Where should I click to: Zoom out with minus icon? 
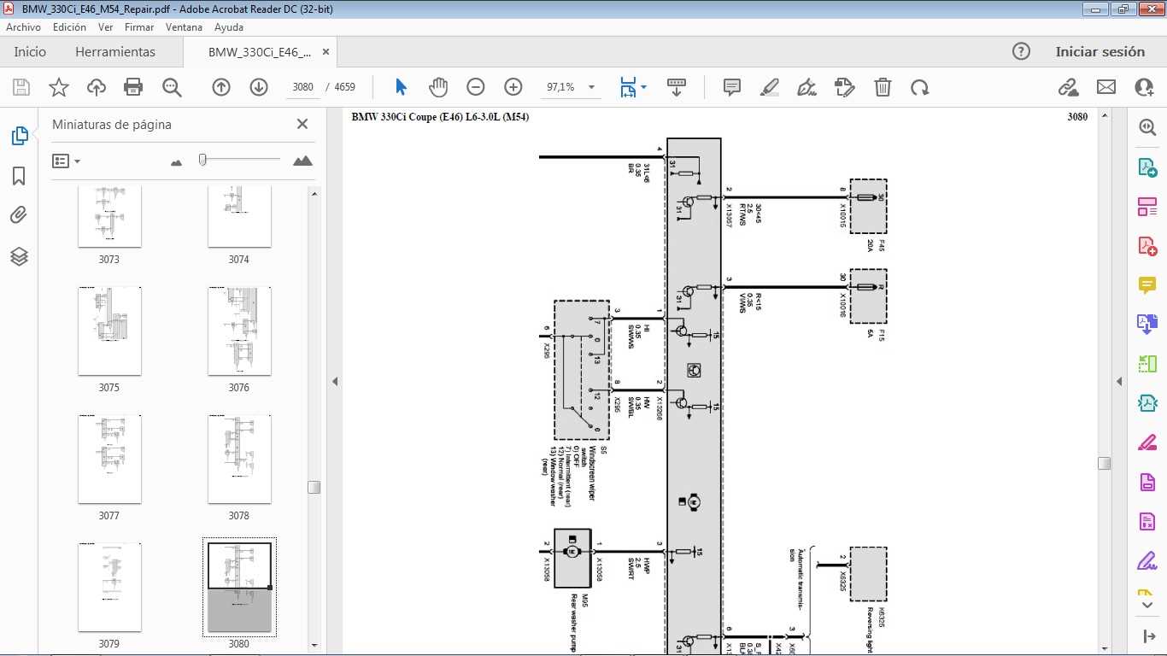tap(476, 87)
